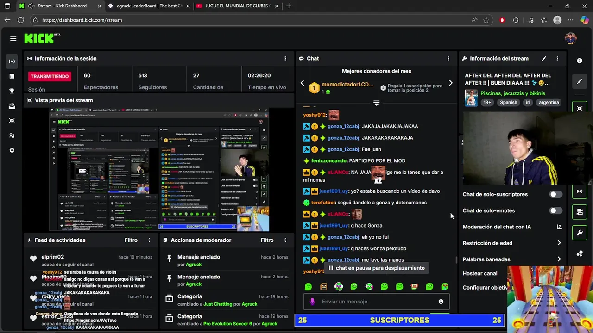Screen dimensions: 593x333
Task: Toggle stream preview visibility icon beside Vista previa
Action: (29, 100)
